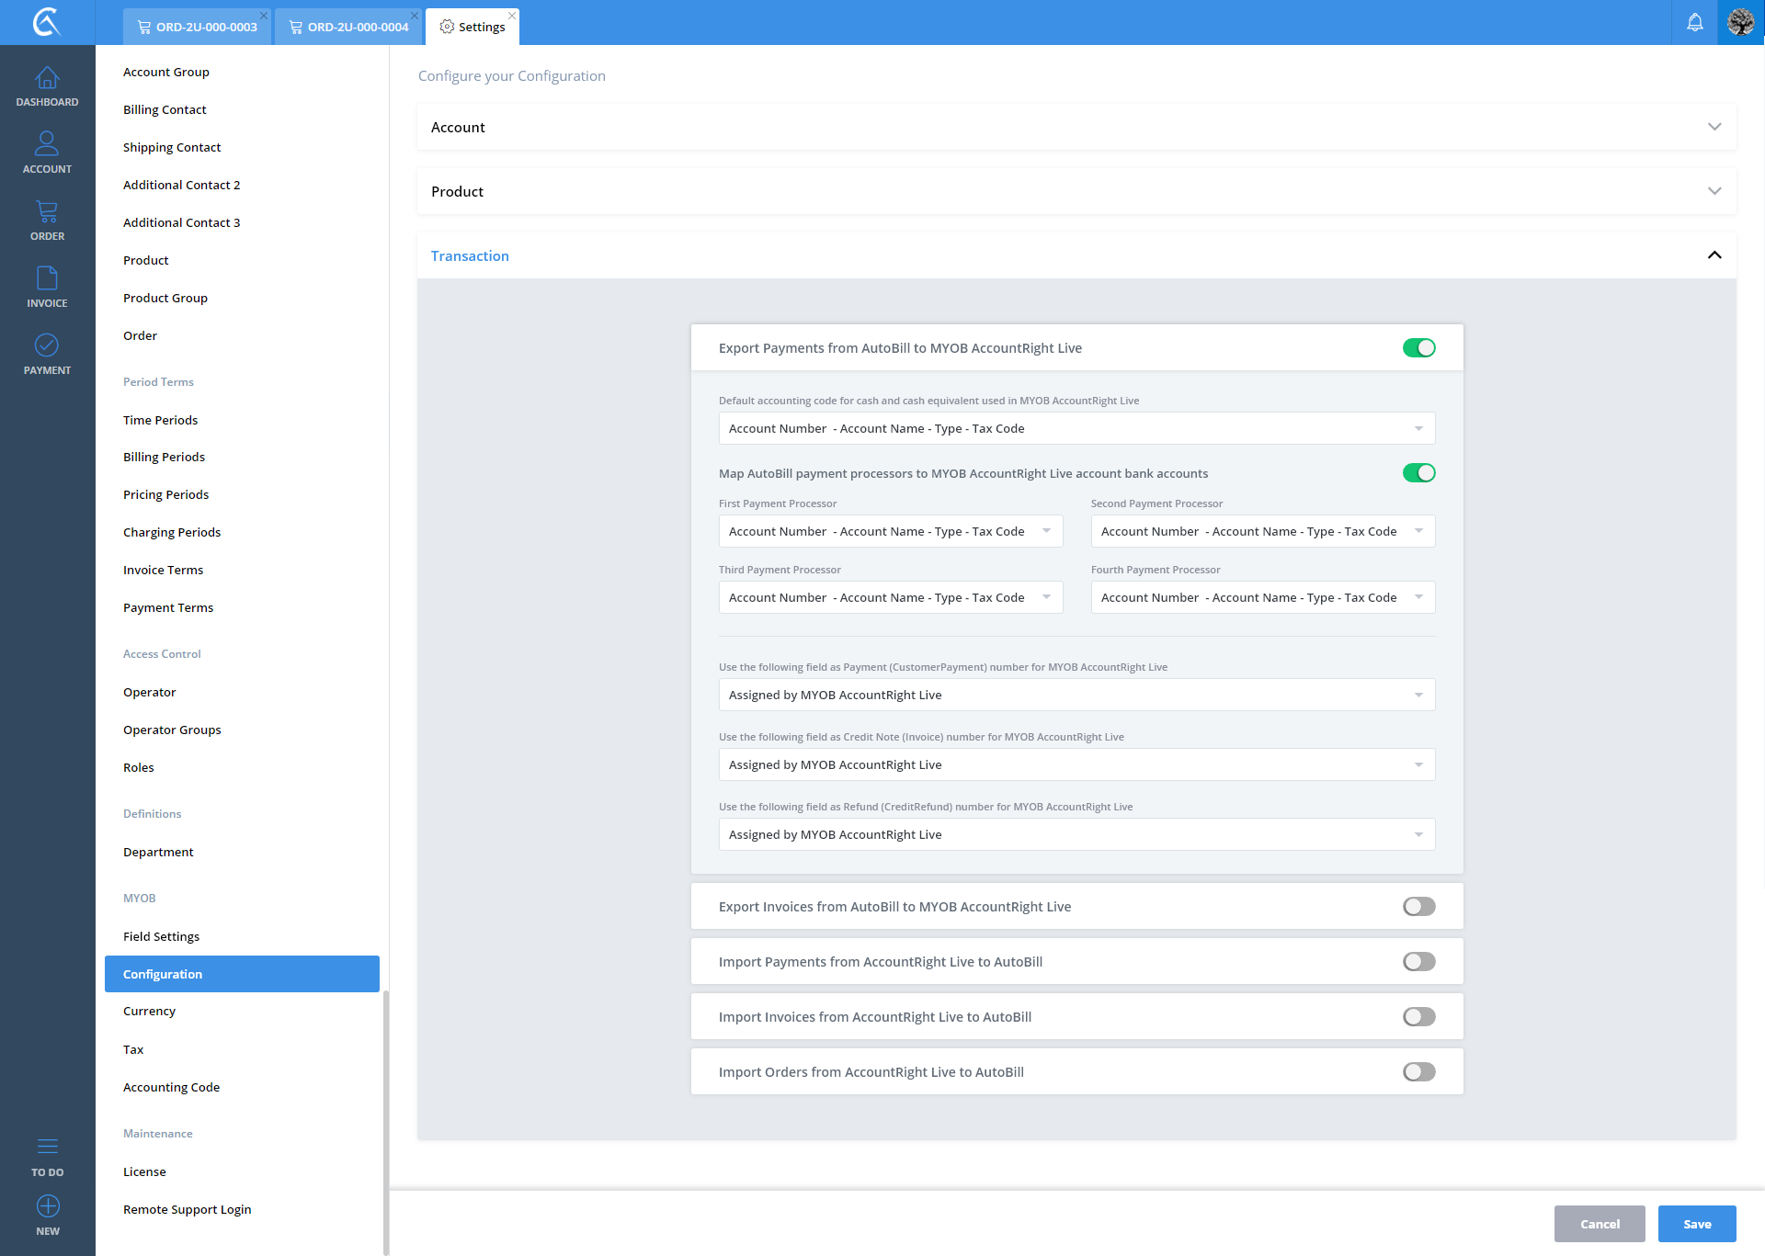Enable Export Invoices to MYOB toggle
1765x1256 pixels.
tap(1418, 907)
